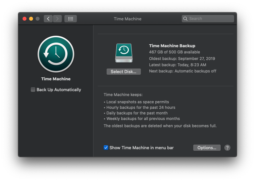The width and height of the screenshot is (255, 181).
Task: Click the large Time Machine clock icon
Action: click(56, 54)
